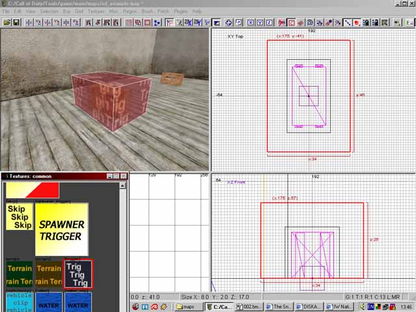The image size is (416, 312).
Task: Click the Open map folder icon
Action: tap(6, 22)
